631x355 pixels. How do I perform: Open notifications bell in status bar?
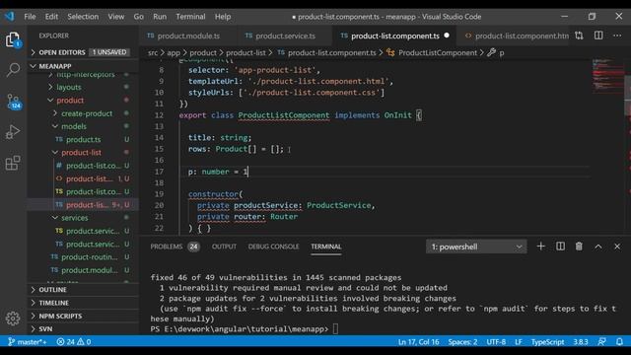click(620, 342)
